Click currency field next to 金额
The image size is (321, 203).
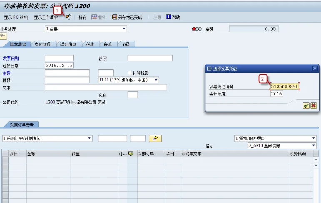coord(106,73)
